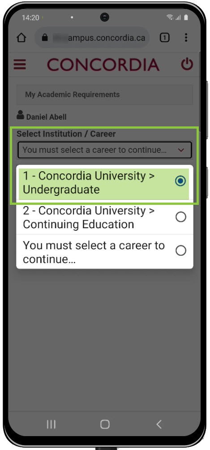Choose '1 - Concordia University > Undergraduate' option

pos(105,183)
